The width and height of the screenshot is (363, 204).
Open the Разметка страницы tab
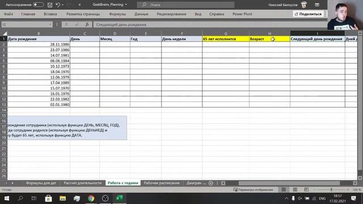[x=83, y=14]
